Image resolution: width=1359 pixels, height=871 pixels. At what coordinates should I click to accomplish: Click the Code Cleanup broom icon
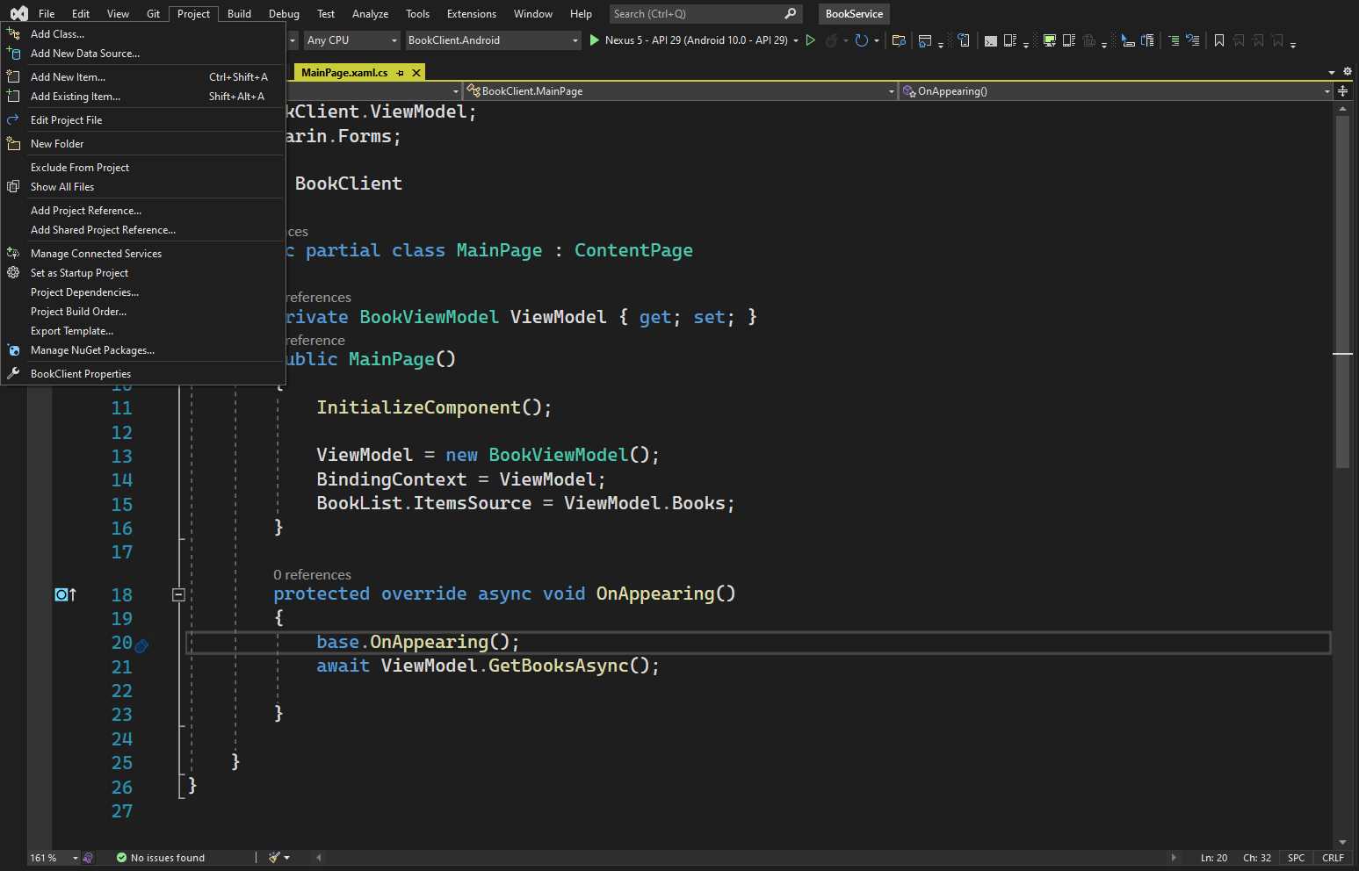click(x=274, y=858)
